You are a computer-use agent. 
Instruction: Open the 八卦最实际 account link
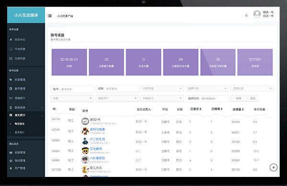[x=97, y=158]
